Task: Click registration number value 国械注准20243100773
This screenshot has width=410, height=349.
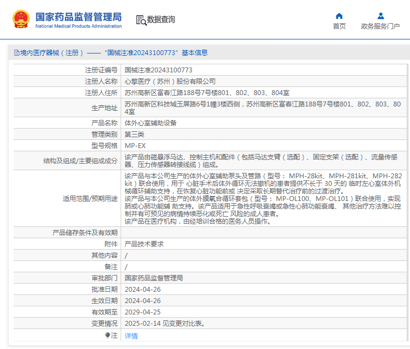Action: pyautogui.click(x=158, y=70)
